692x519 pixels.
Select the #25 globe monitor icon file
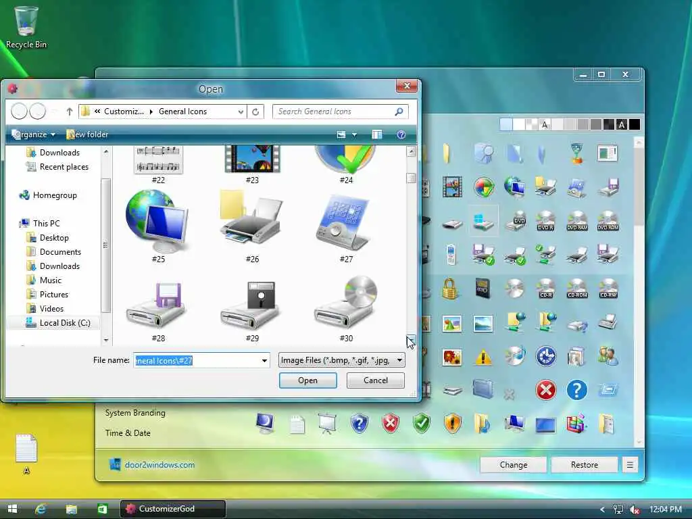(158, 221)
